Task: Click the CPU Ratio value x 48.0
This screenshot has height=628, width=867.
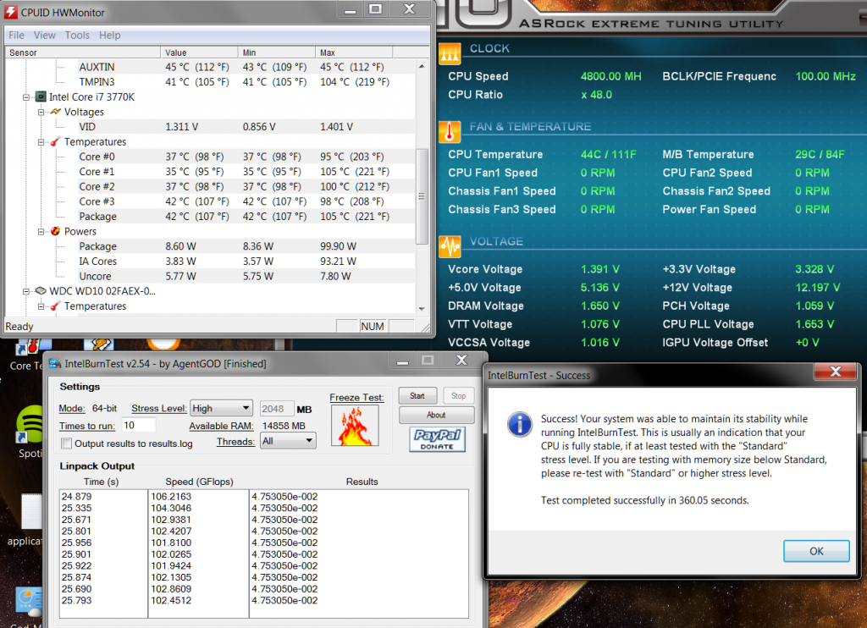Action: pos(597,95)
